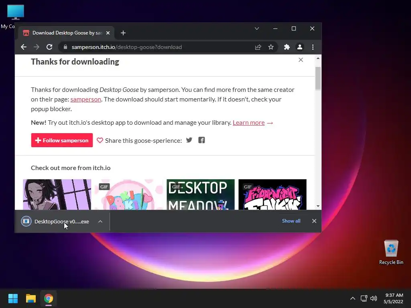Open the volume speaker icon

[374, 298]
